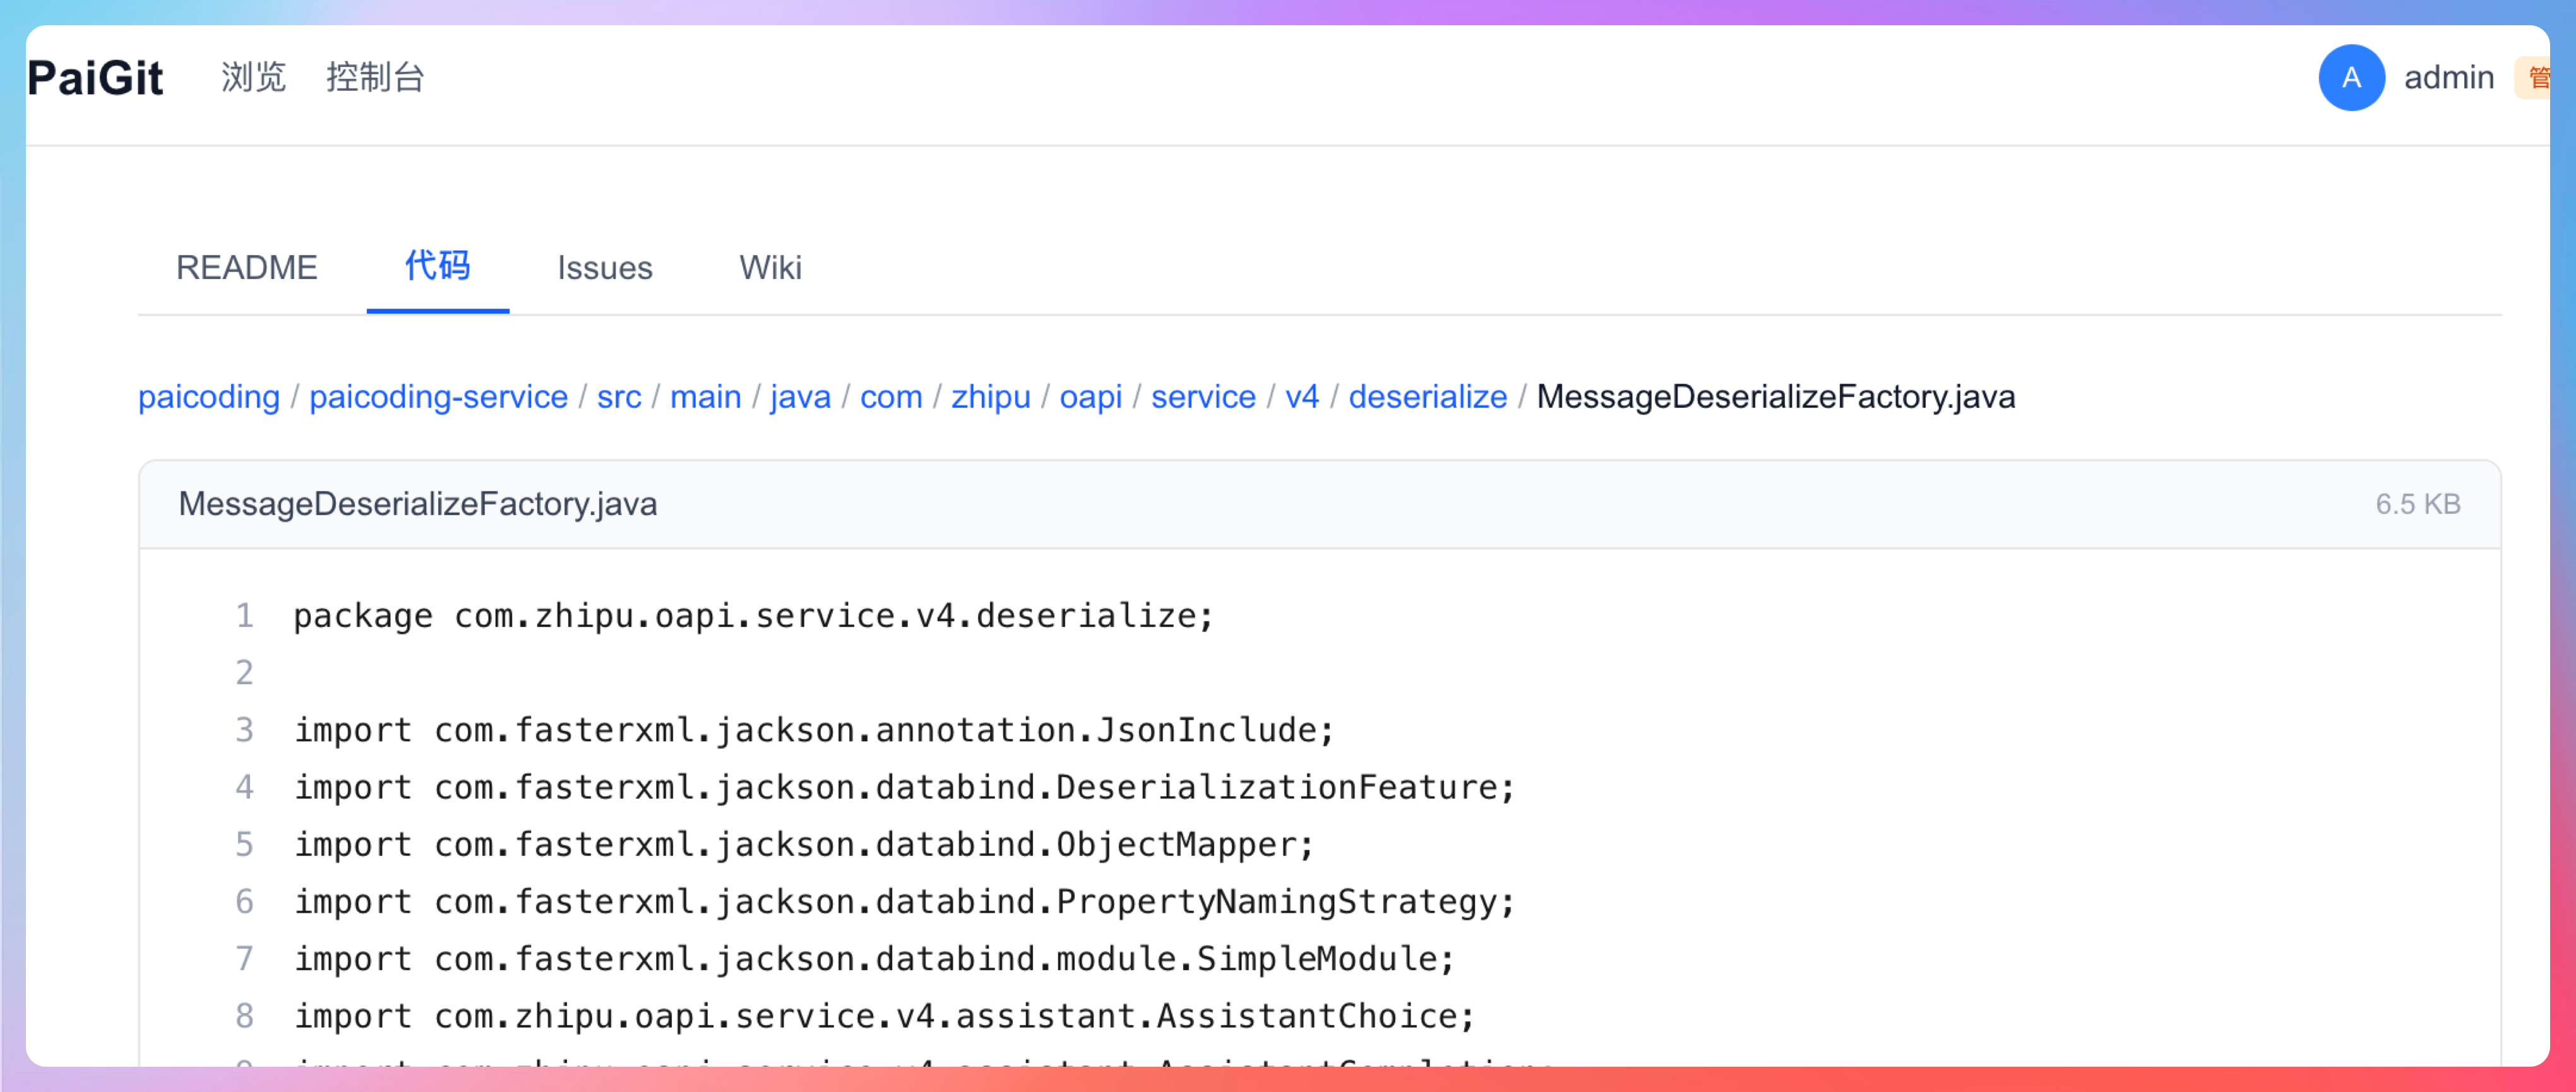The height and width of the screenshot is (1092, 2576).
Task: Click the admin avatar icon
Action: tap(2350, 78)
